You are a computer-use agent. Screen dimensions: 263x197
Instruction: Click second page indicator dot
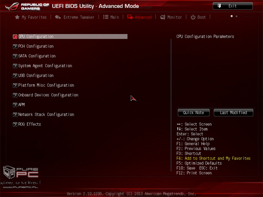(237, 16)
